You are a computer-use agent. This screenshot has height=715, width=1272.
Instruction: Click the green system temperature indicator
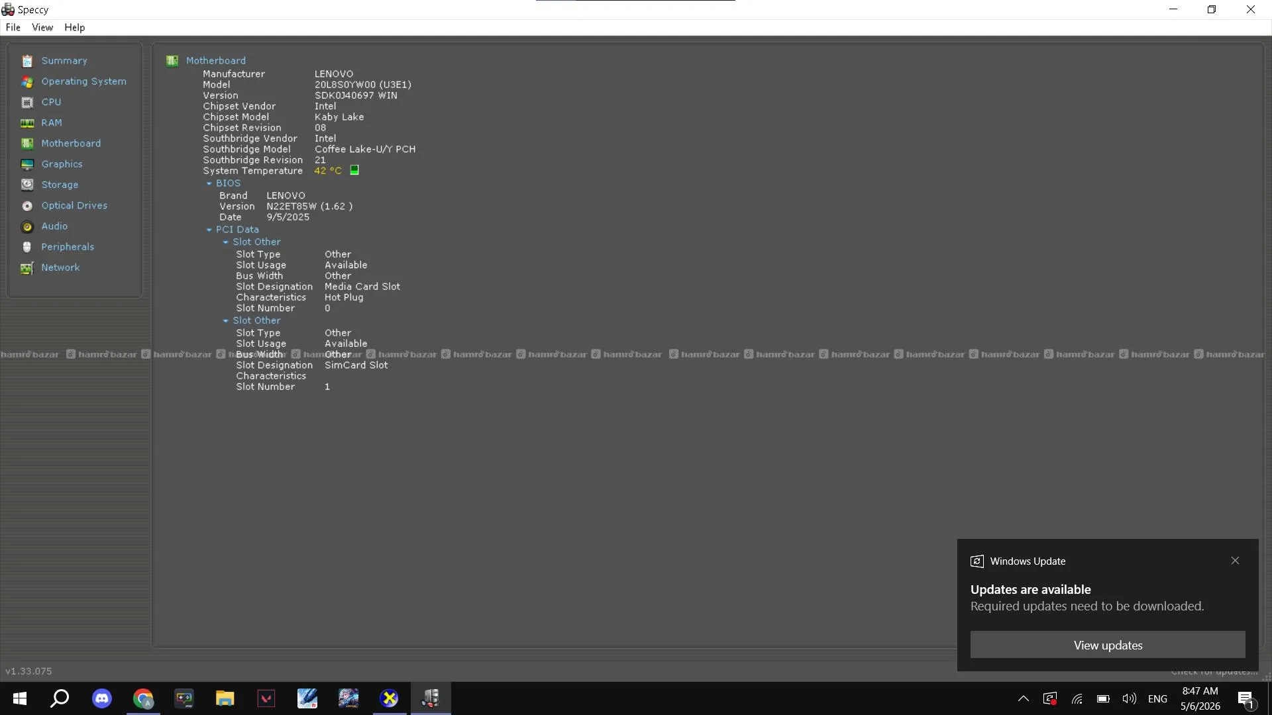pyautogui.click(x=354, y=170)
